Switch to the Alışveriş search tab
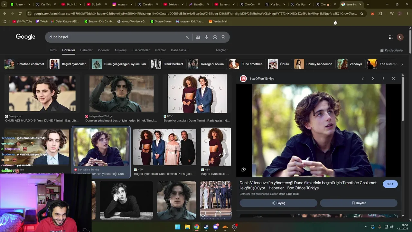 [x=121, y=50]
